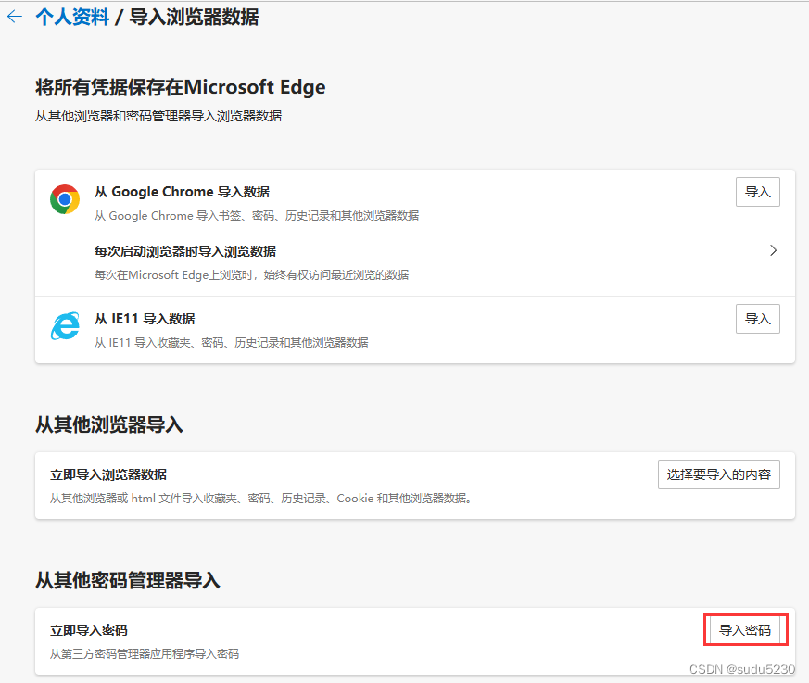Click 每次在Microsoft Edge上浏览时 description text
This screenshot has height=683, width=809.
tap(251, 275)
